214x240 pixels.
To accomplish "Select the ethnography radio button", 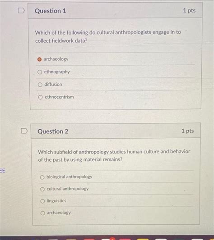I will click(40, 72).
